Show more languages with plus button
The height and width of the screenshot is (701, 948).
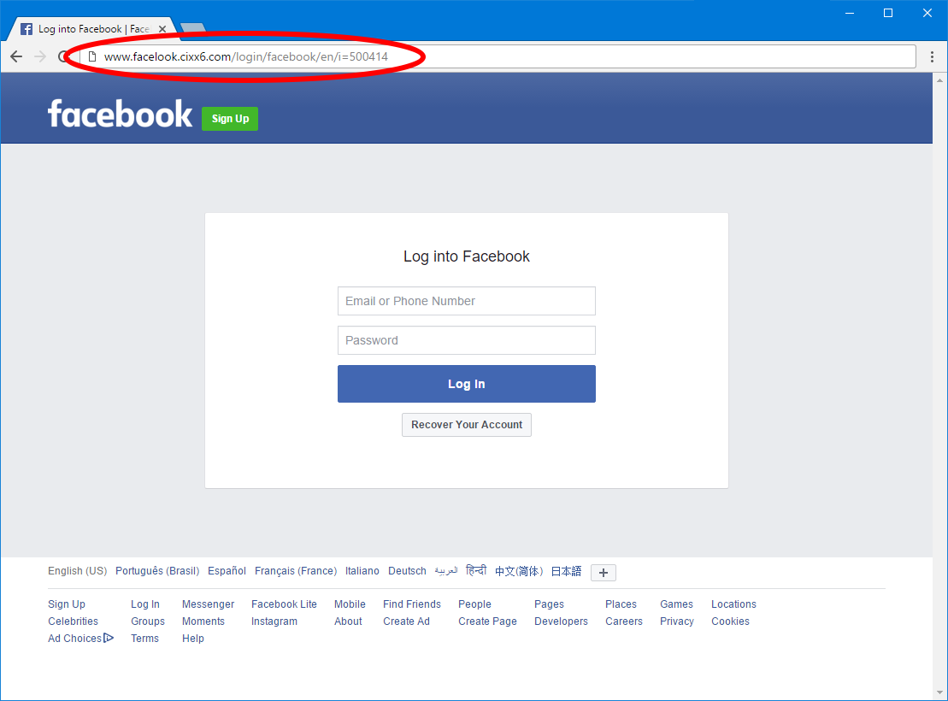(604, 572)
